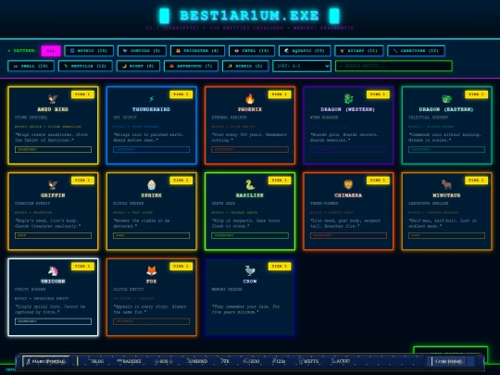The width and height of the screenshot is (500, 375).
Task: Toggle the Corvids (3) filter
Action: click(142, 51)
